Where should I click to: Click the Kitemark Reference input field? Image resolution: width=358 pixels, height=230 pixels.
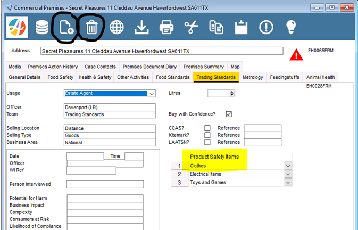pos(263,135)
